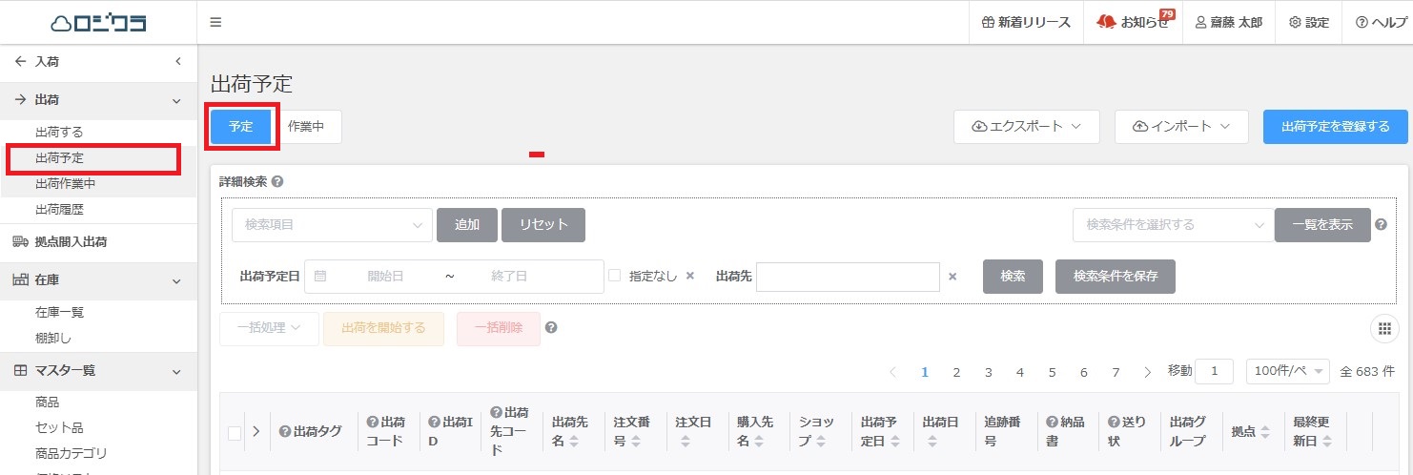Click the 出荷タグ column help icon
1413x475 pixels.
[x=284, y=432]
